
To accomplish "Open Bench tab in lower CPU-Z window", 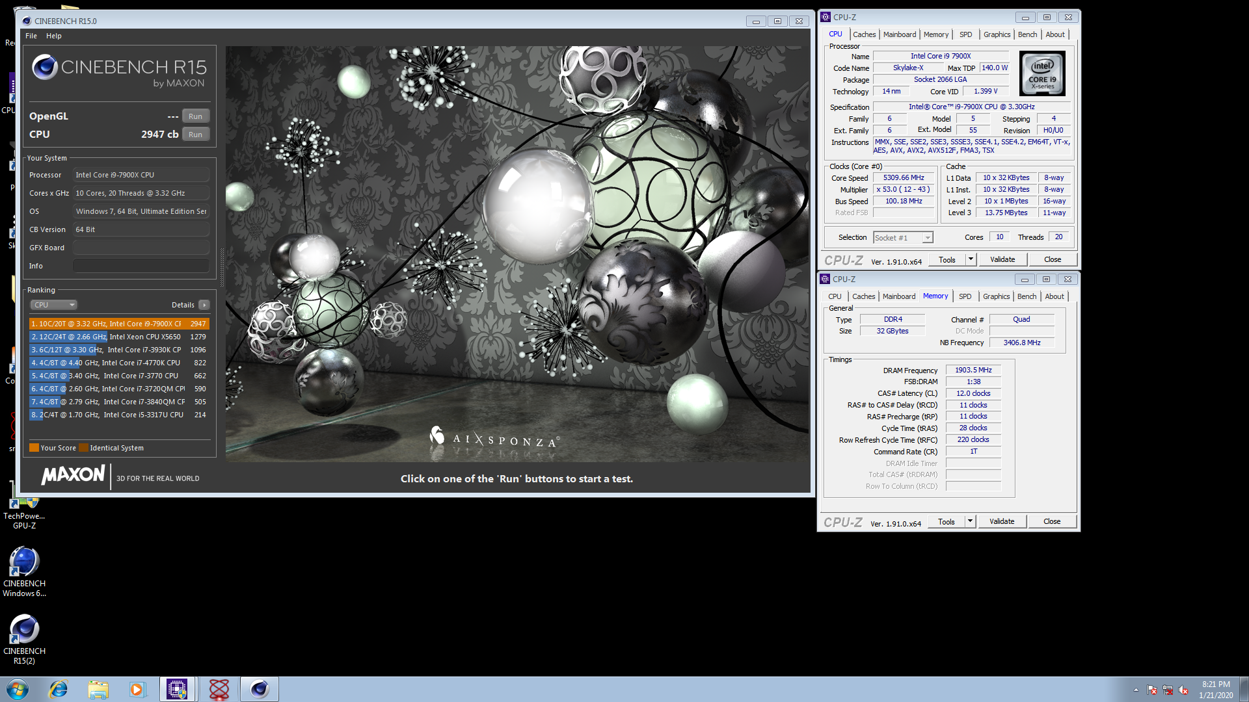I will [1027, 296].
